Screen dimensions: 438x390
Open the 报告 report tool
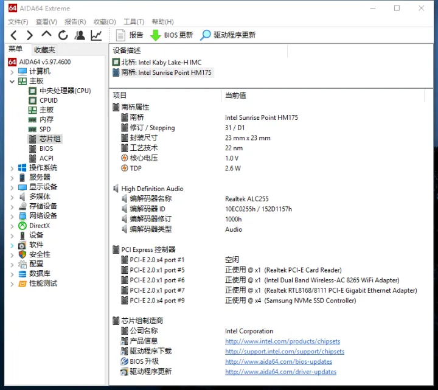coord(130,35)
